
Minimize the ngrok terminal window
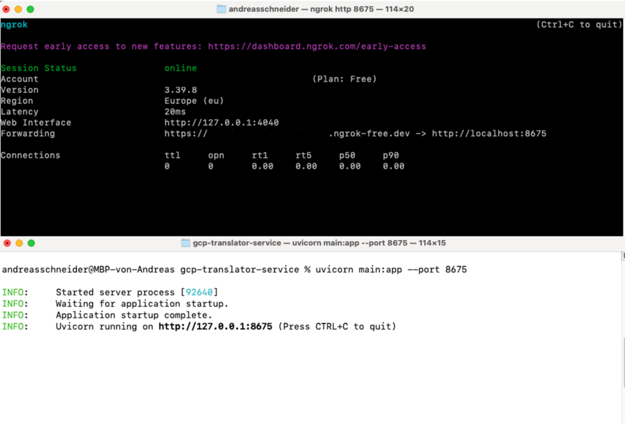(x=18, y=9)
